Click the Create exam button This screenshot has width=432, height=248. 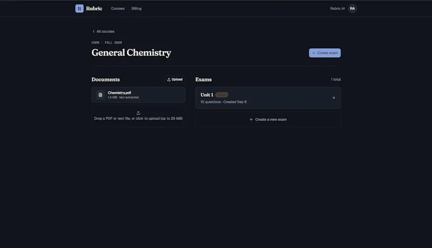tap(325, 53)
